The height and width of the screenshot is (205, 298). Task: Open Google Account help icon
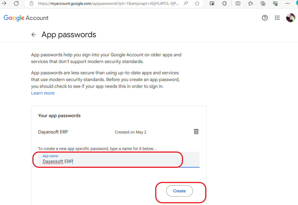click(x=265, y=18)
